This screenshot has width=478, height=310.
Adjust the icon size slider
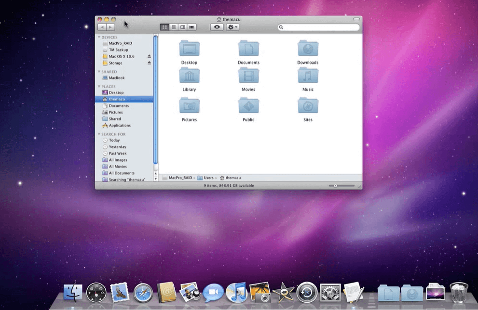tap(336, 185)
